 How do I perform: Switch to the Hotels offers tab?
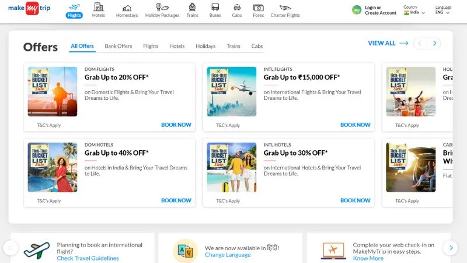[177, 46]
